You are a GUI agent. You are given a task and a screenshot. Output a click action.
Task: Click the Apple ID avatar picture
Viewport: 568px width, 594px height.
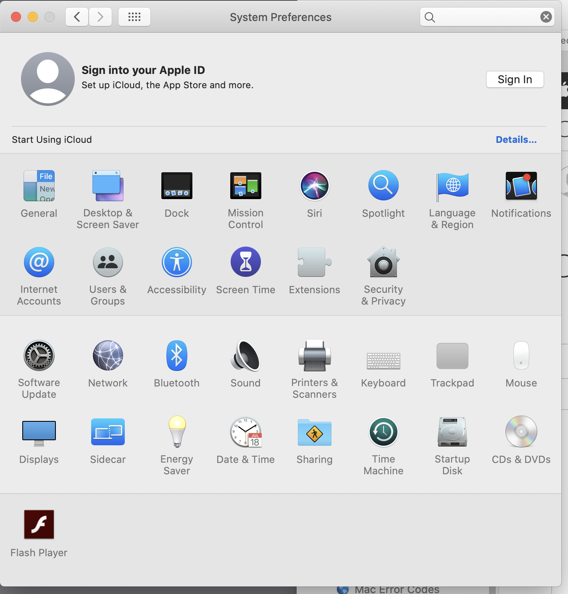48,79
